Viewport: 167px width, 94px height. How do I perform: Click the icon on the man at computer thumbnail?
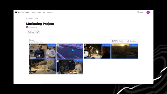58,61
